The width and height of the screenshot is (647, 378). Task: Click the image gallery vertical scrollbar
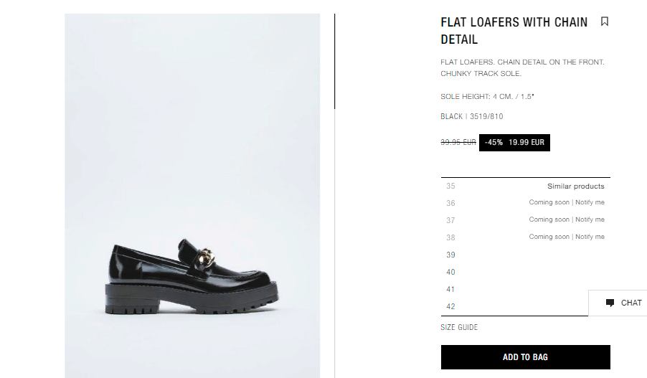335,62
